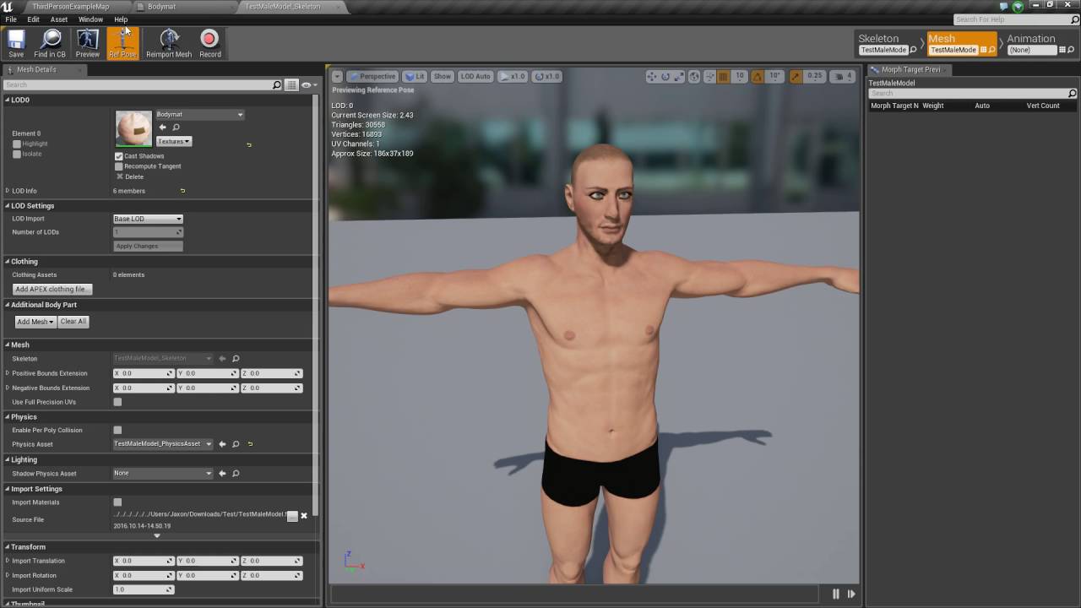Open the File menu
The image size is (1081, 608).
(x=11, y=19)
